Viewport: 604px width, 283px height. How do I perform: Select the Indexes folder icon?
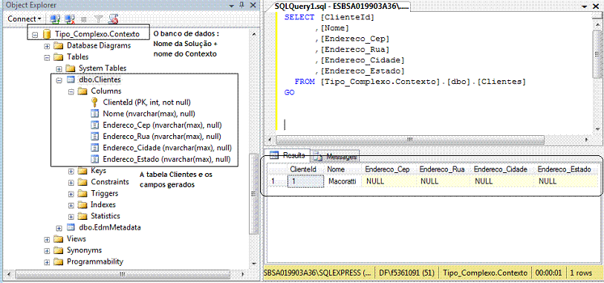tap(82, 204)
